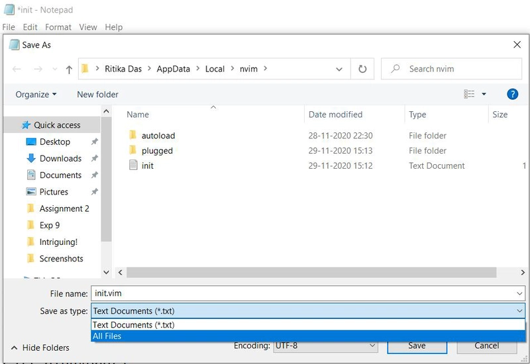530x364 pixels.
Task: Choose Text Documents (*.txt) list option
Action: click(x=308, y=325)
